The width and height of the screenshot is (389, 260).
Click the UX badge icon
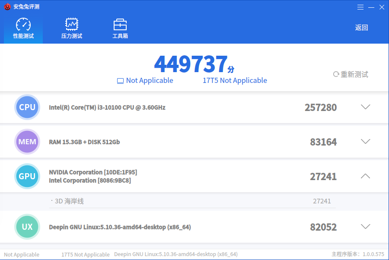point(27,227)
